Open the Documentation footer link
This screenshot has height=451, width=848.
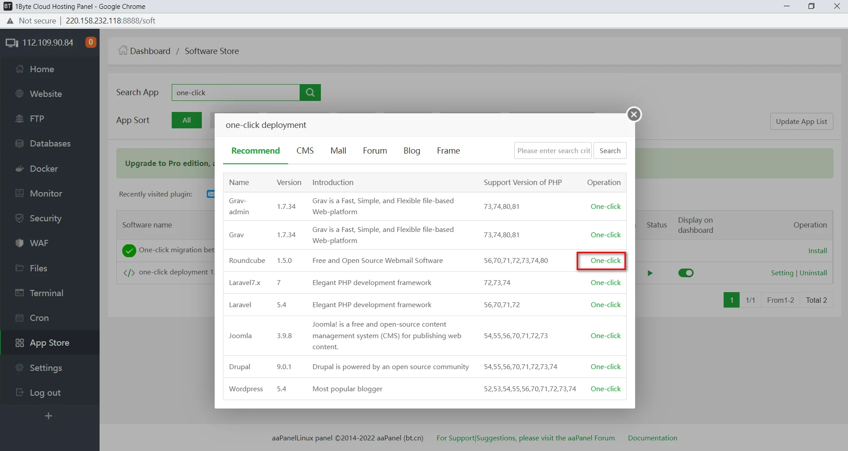(x=652, y=438)
